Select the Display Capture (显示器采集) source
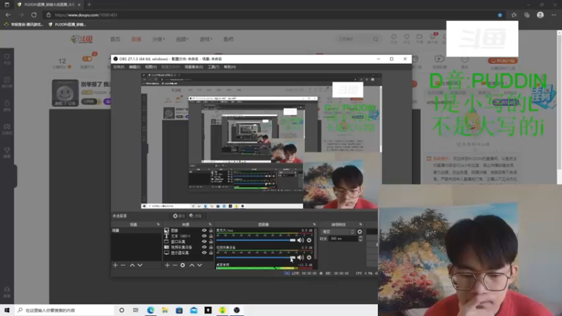 pyautogui.click(x=188, y=253)
